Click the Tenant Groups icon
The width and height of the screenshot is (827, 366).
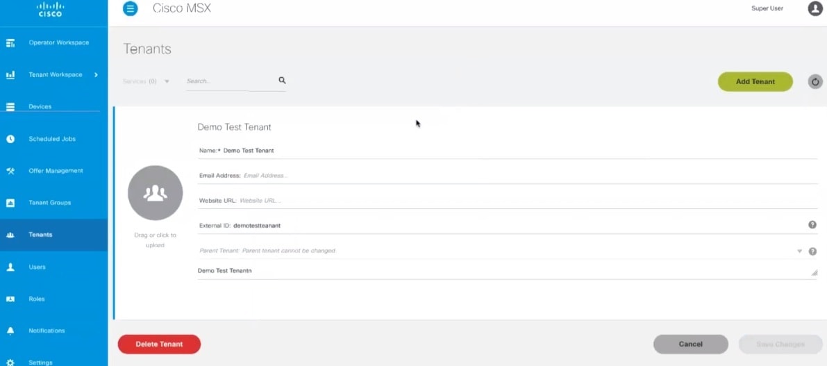[10, 203]
